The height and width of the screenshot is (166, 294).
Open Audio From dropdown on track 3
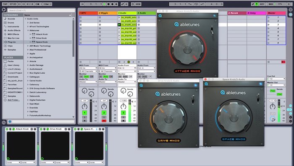(127, 68)
